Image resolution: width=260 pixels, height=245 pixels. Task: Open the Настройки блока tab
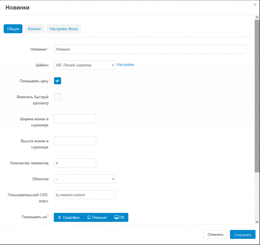click(64, 29)
